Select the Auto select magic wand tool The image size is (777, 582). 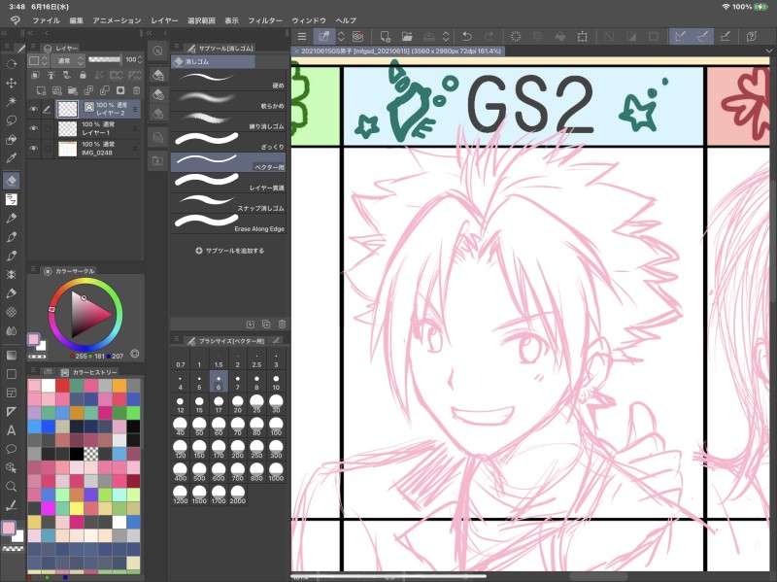11,102
